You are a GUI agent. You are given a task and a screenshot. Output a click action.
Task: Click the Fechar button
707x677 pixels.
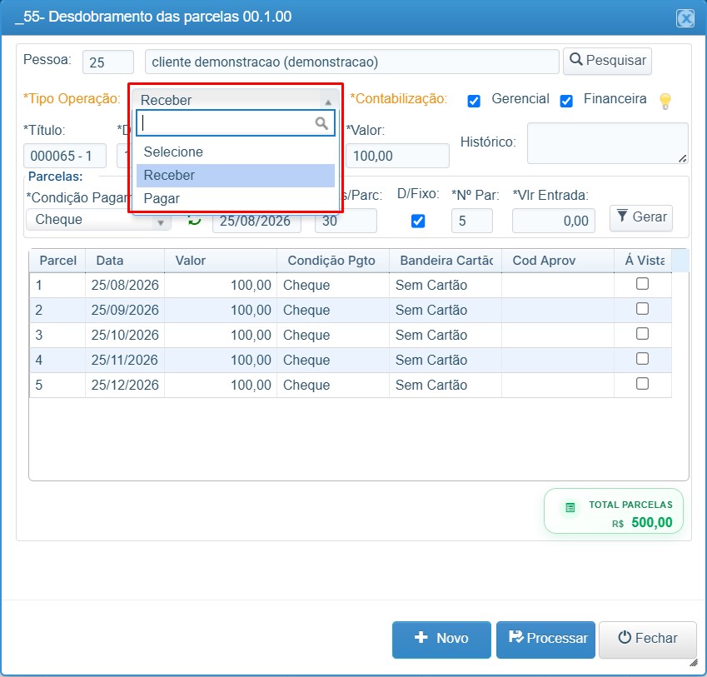pos(648,640)
